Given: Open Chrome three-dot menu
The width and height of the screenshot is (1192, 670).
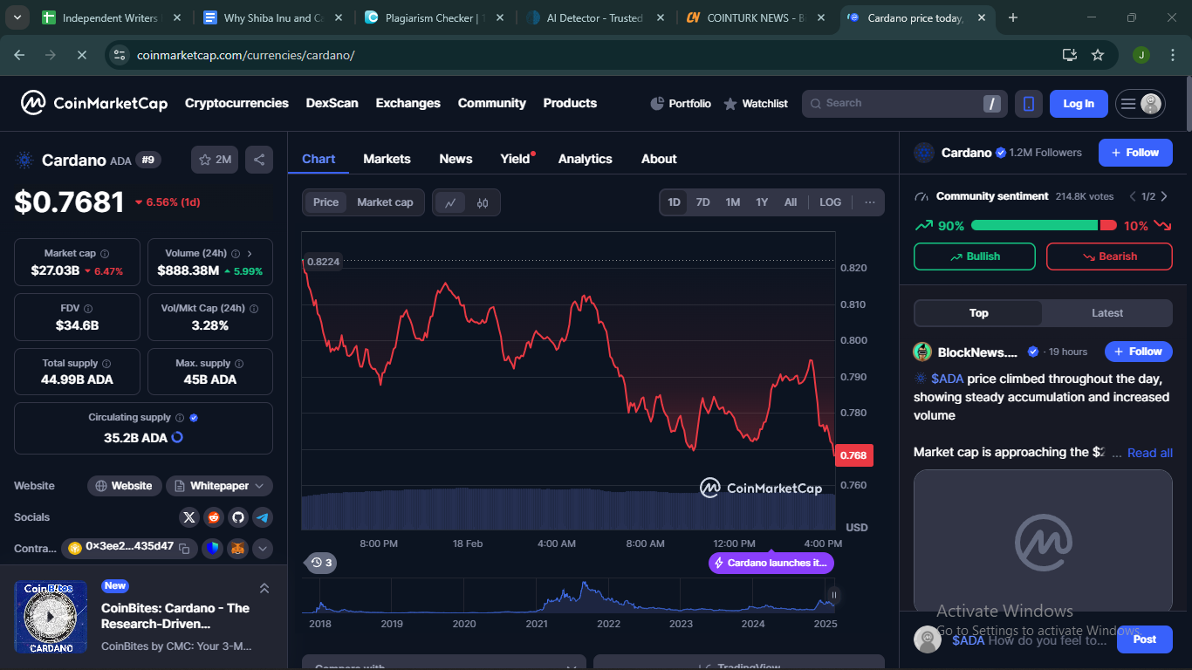Looking at the screenshot, I should pyautogui.click(x=1173, y=55).
